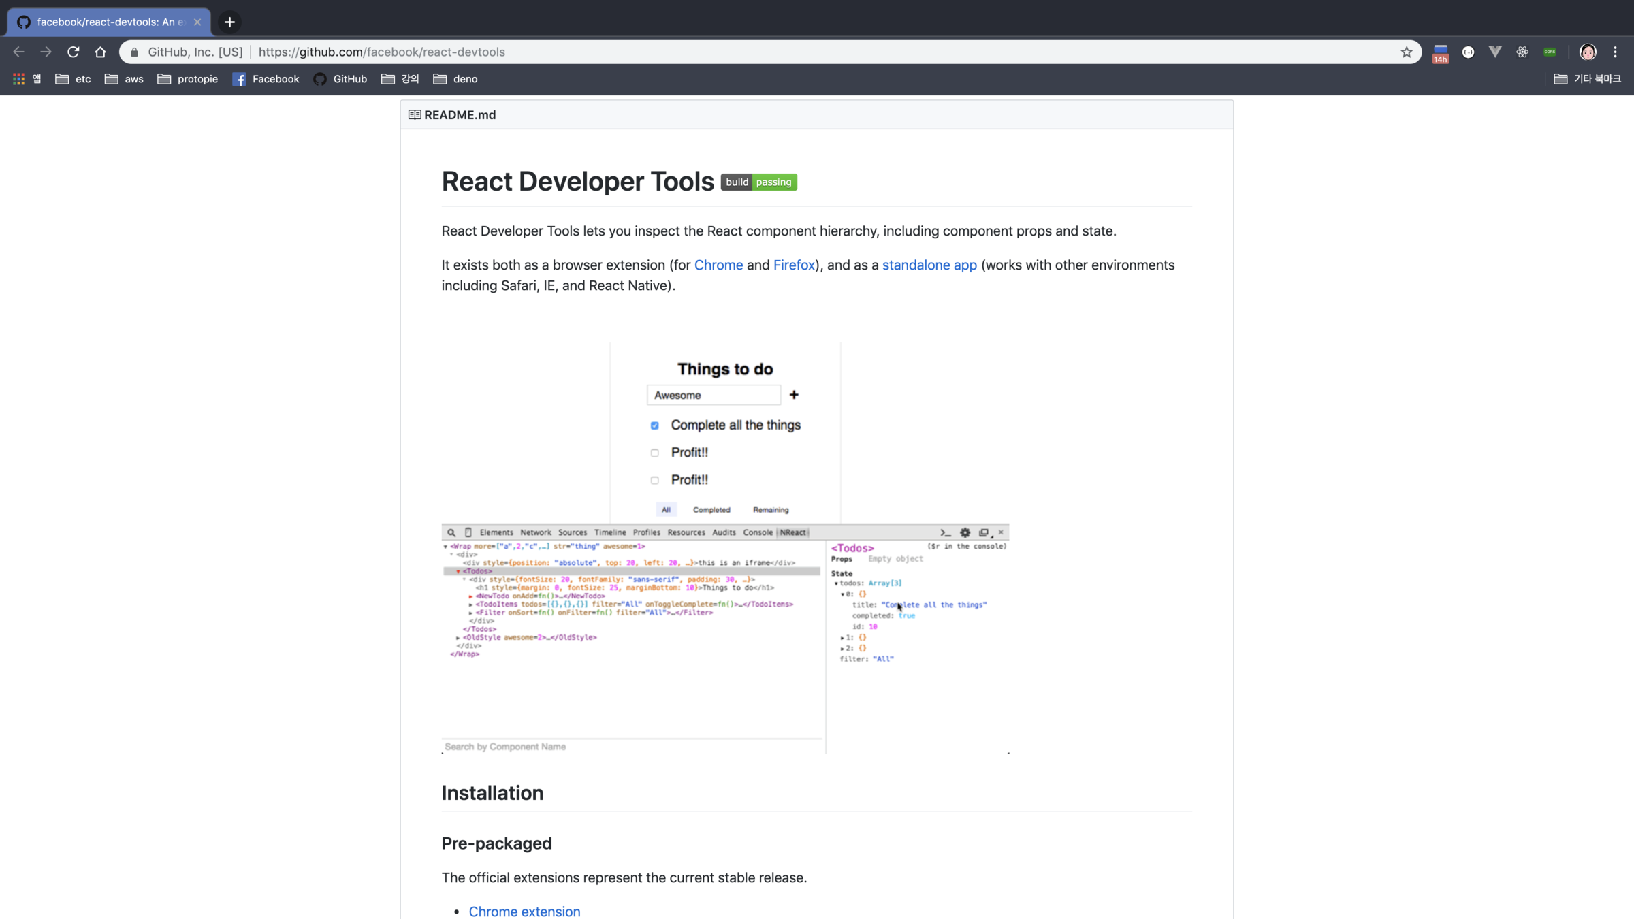Viewport: 1634px width, 919px height.
Task: Click the Chrome extension list link
Action: 524,911
